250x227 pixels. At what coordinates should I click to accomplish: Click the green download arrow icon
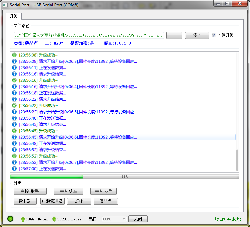[54, 219]
